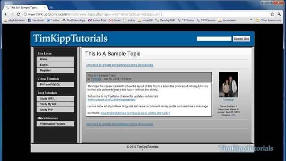Open Gmail bookmark
The height and width of the screenshot is (161, 286).
click(114, 20)
